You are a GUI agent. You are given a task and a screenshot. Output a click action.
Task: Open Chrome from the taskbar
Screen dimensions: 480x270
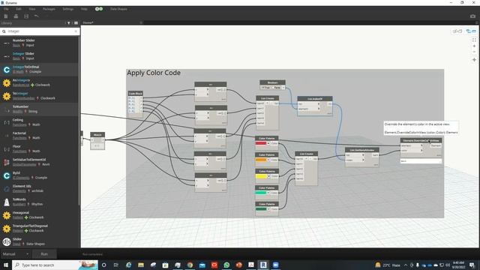coord(190,265)
